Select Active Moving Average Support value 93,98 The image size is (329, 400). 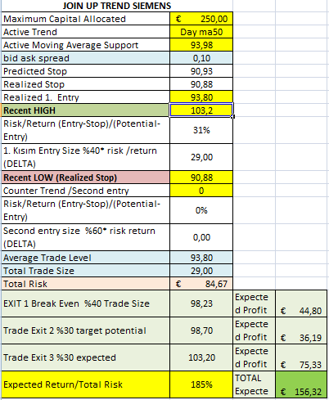click(201, 45)
